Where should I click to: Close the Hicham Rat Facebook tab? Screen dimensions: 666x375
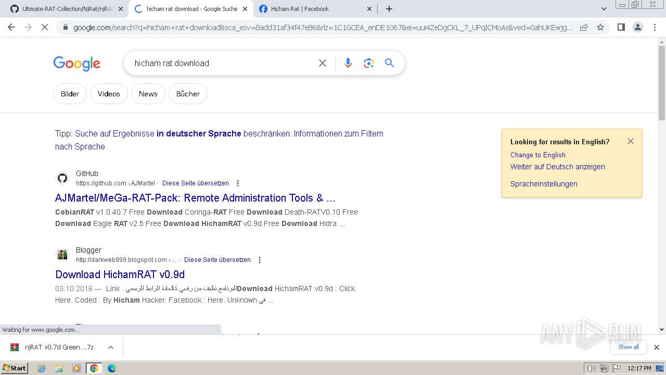pos(369,9)
